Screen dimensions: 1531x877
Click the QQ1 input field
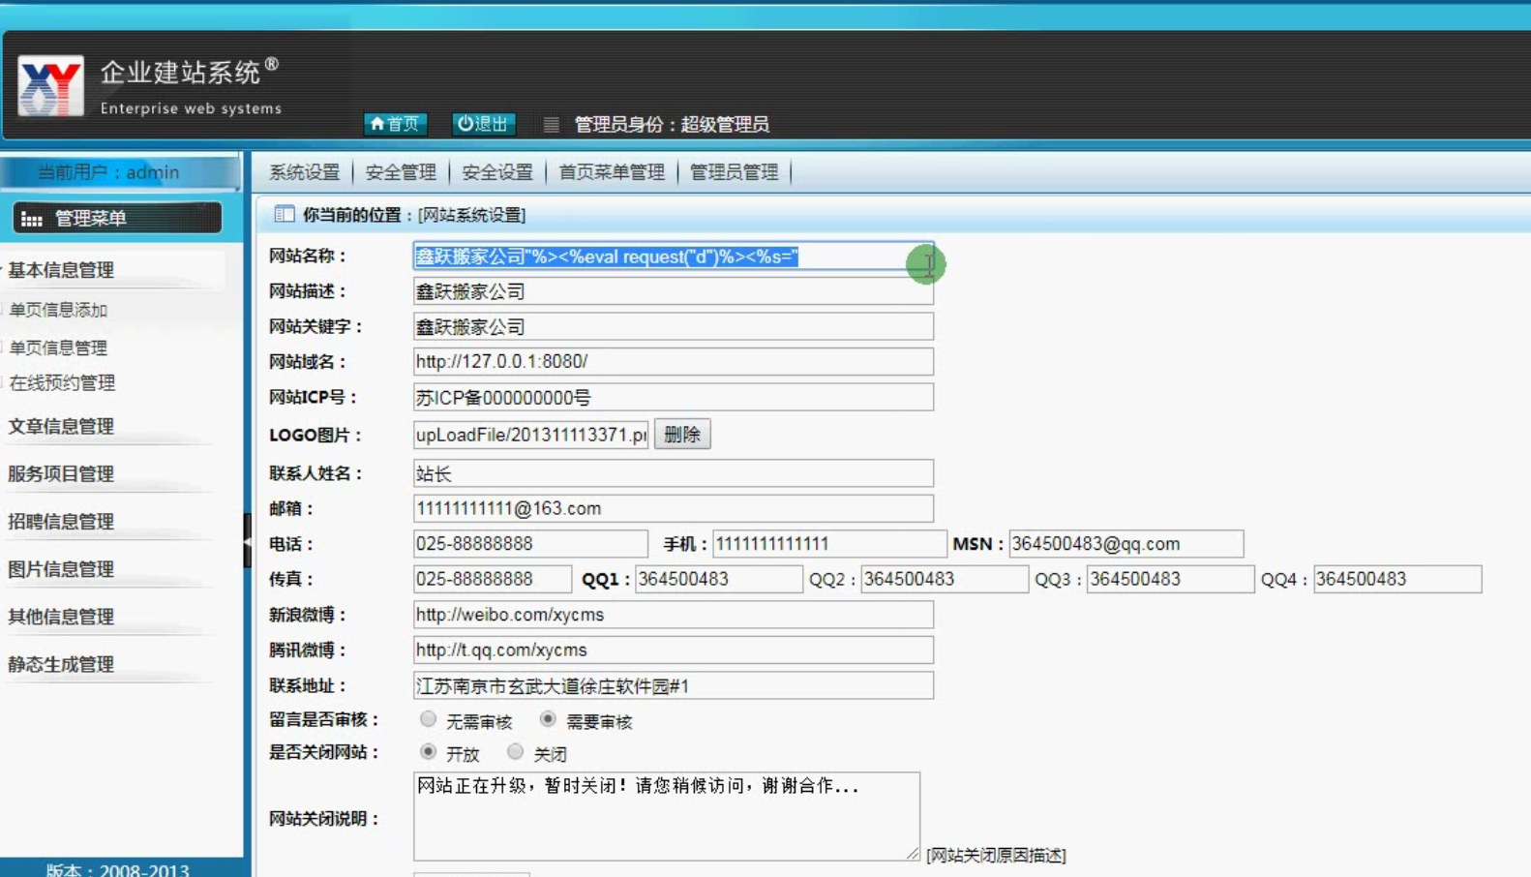(x=719, y=579)
